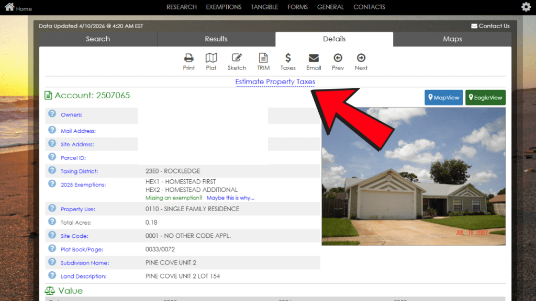Open the settings gear in the top bar
Screen dimensions: 536x301
click(526, 7)
